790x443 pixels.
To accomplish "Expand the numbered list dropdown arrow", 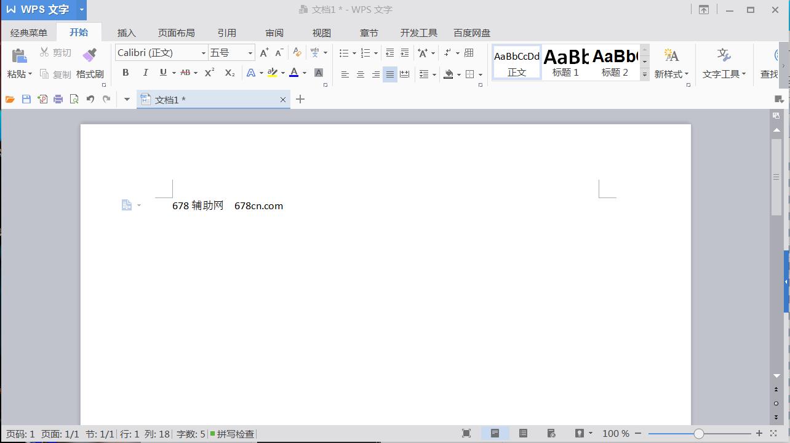I will click(x=375, y=54).
